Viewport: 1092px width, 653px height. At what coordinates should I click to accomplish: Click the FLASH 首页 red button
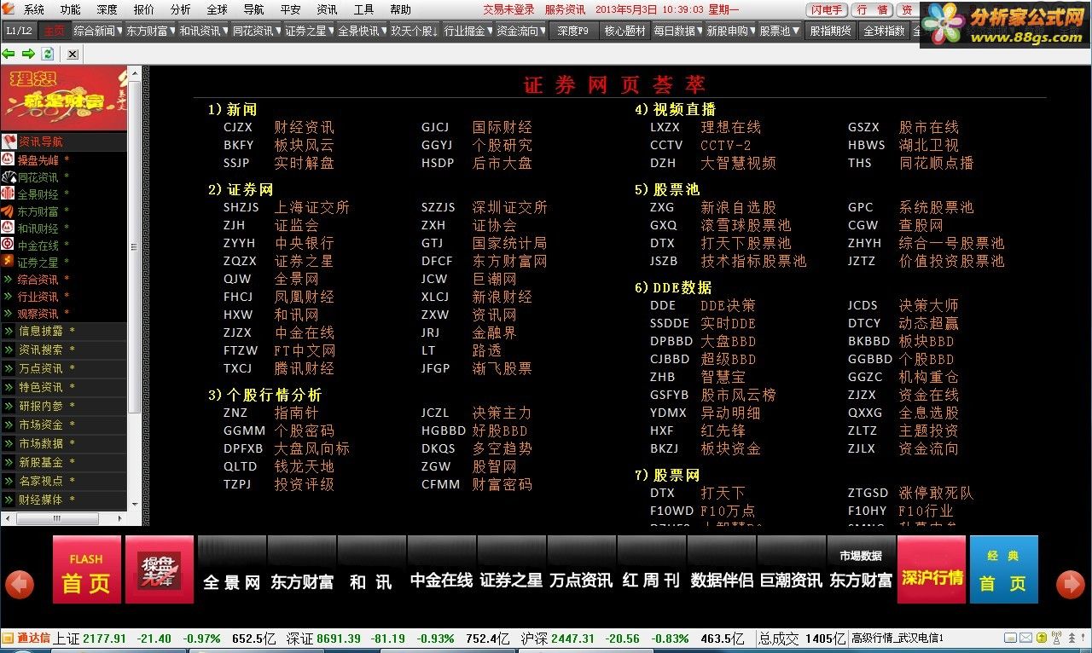pyautogui.click(x=86, y=569)
